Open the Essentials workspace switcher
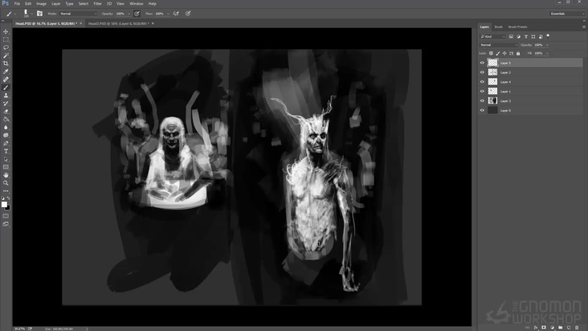 coord(566,14)
